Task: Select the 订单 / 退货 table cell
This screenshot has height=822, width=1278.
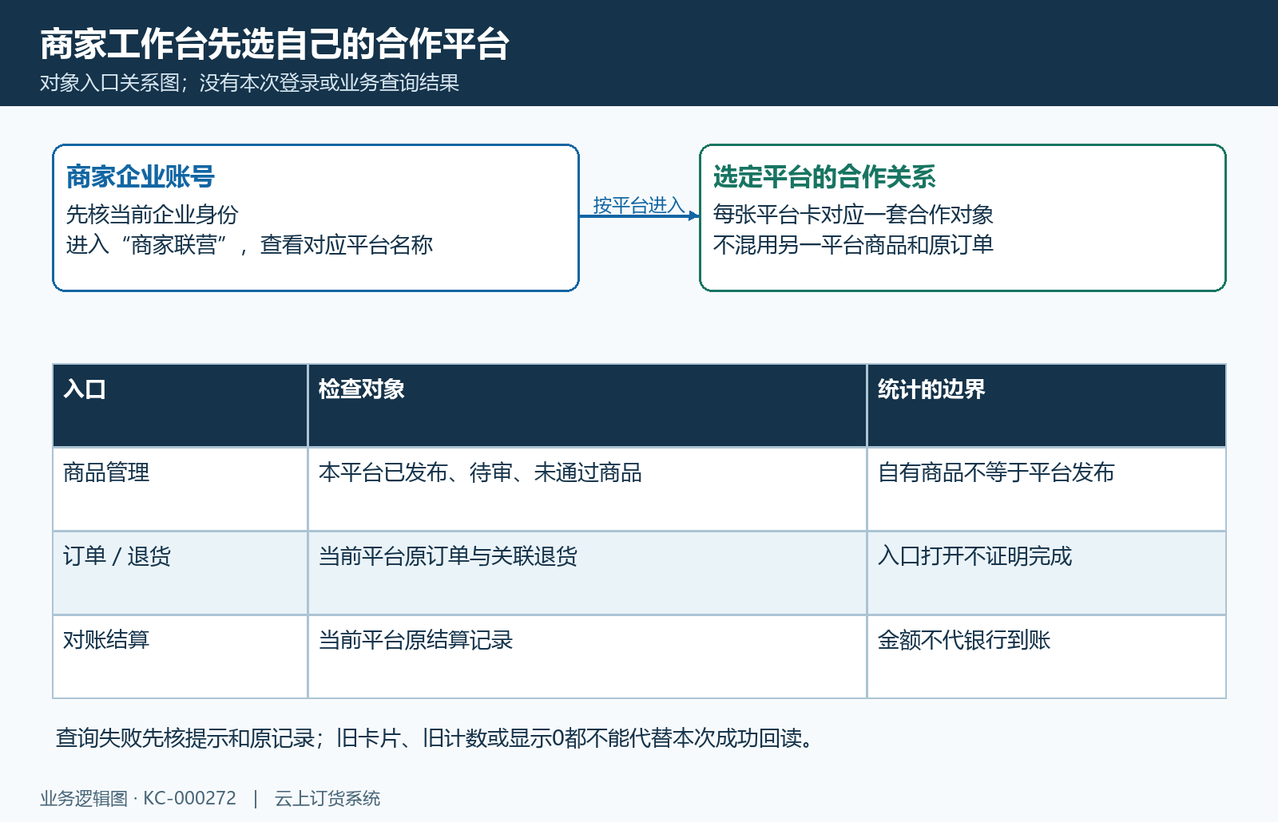Action: pyautogui.click(x=181, y=573)
